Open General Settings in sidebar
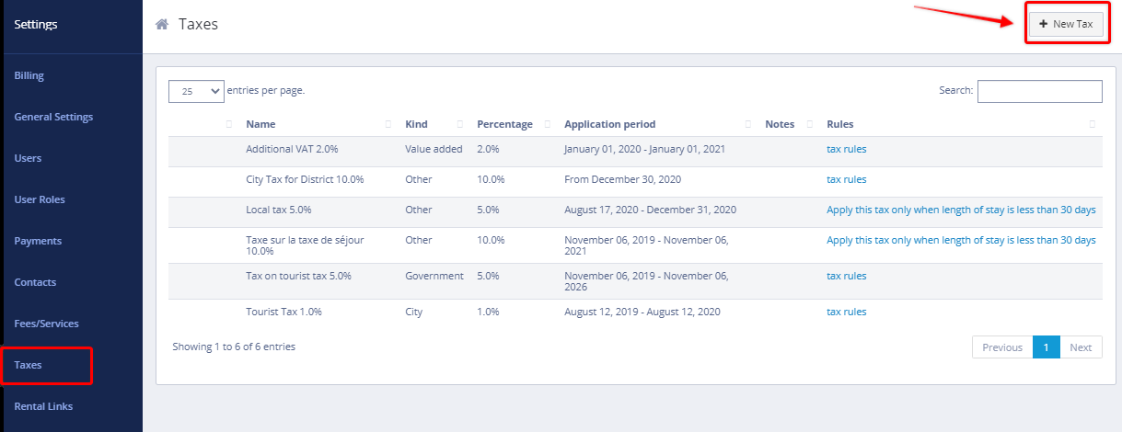Image resolution: width=1122 pixels, height=432 pixels. pyautogui.click(x=53, y=117)
